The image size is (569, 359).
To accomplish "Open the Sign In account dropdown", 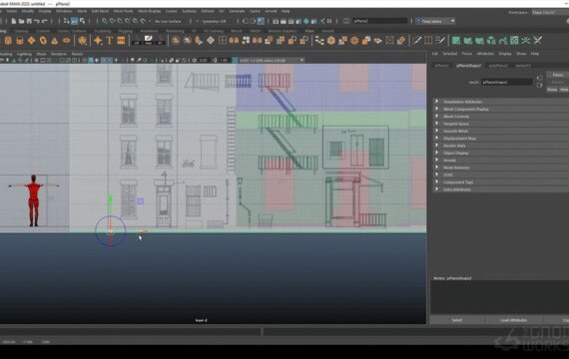I will [x=435, y=21].
